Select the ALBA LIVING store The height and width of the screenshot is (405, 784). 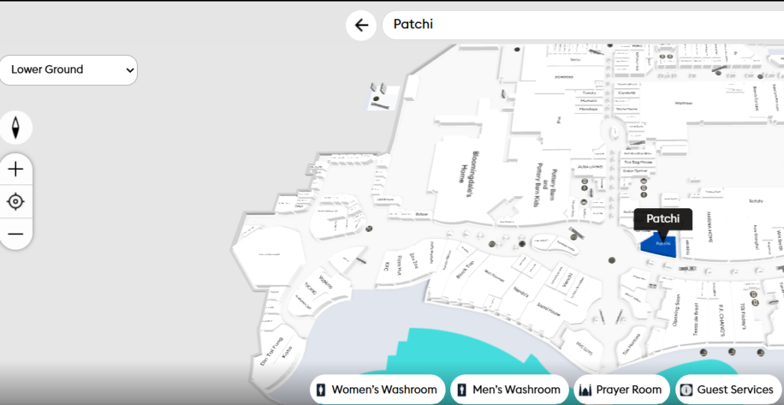tap(590, 166)
